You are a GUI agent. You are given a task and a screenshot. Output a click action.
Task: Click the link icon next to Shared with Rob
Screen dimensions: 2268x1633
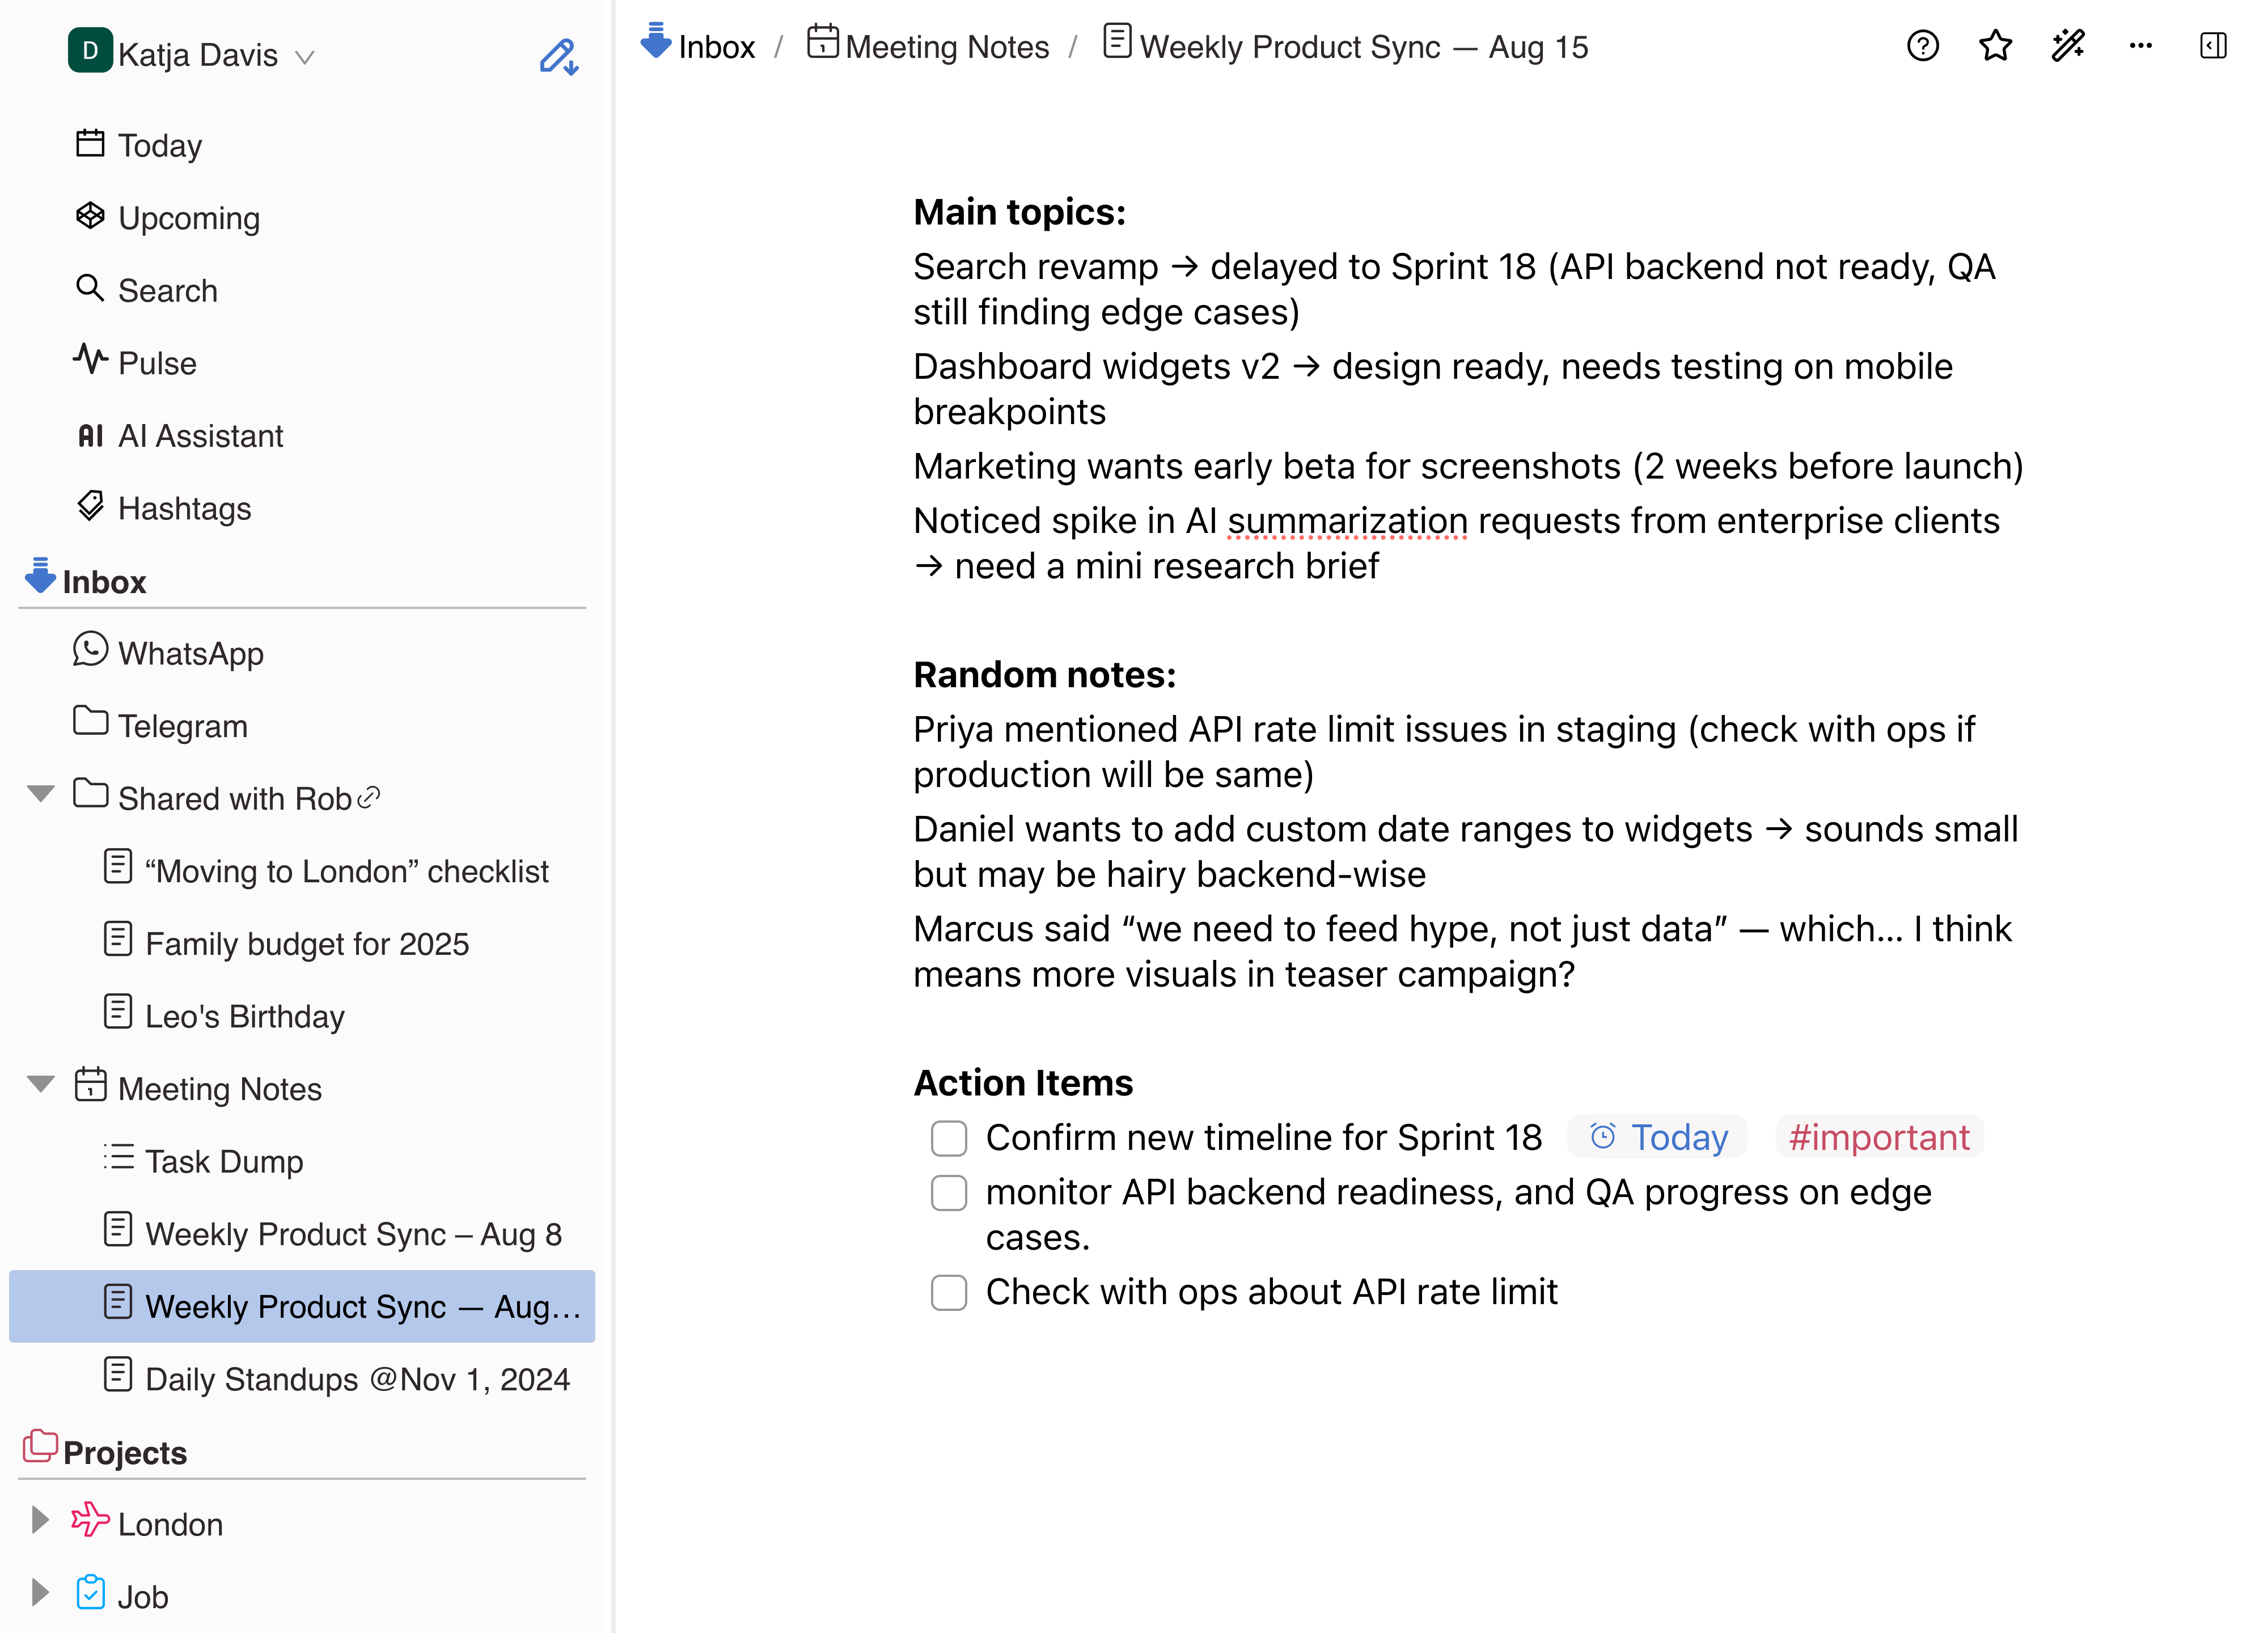(369, 798)
